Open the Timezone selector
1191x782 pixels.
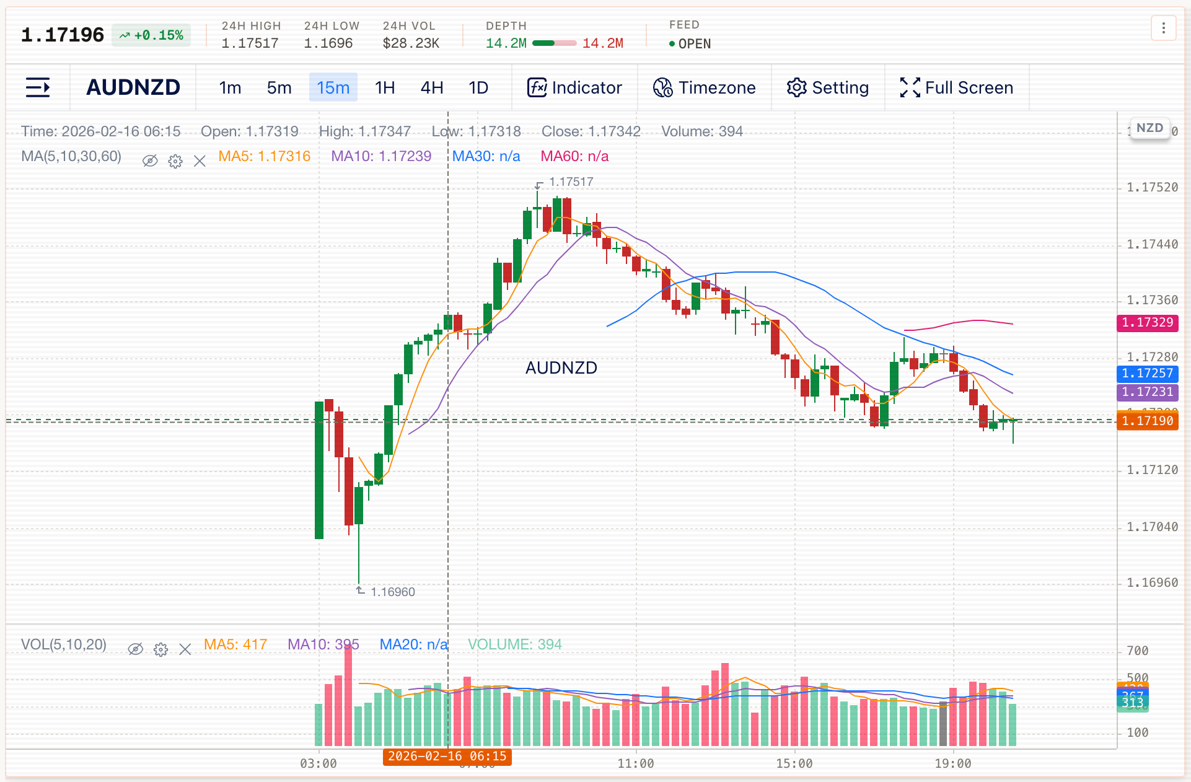click(x=705, y=87)
